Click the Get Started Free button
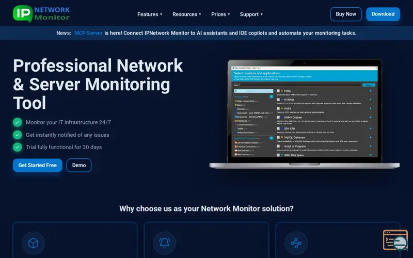This screenshot has width=413, height=258. coord(37,165)
